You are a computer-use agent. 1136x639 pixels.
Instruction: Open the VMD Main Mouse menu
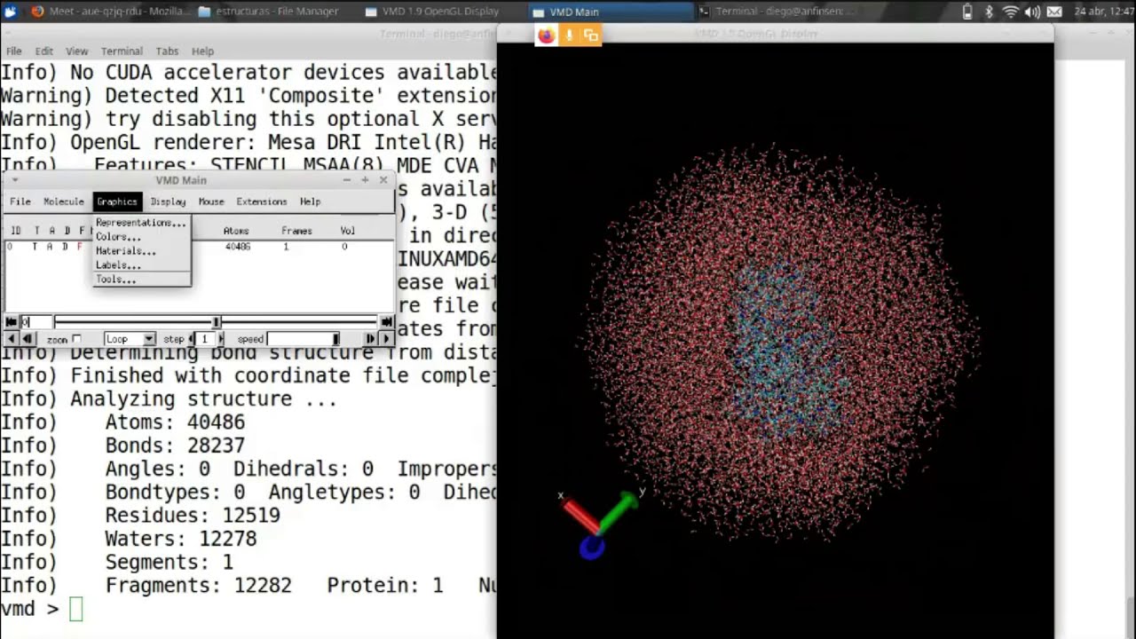coord(211,201)
